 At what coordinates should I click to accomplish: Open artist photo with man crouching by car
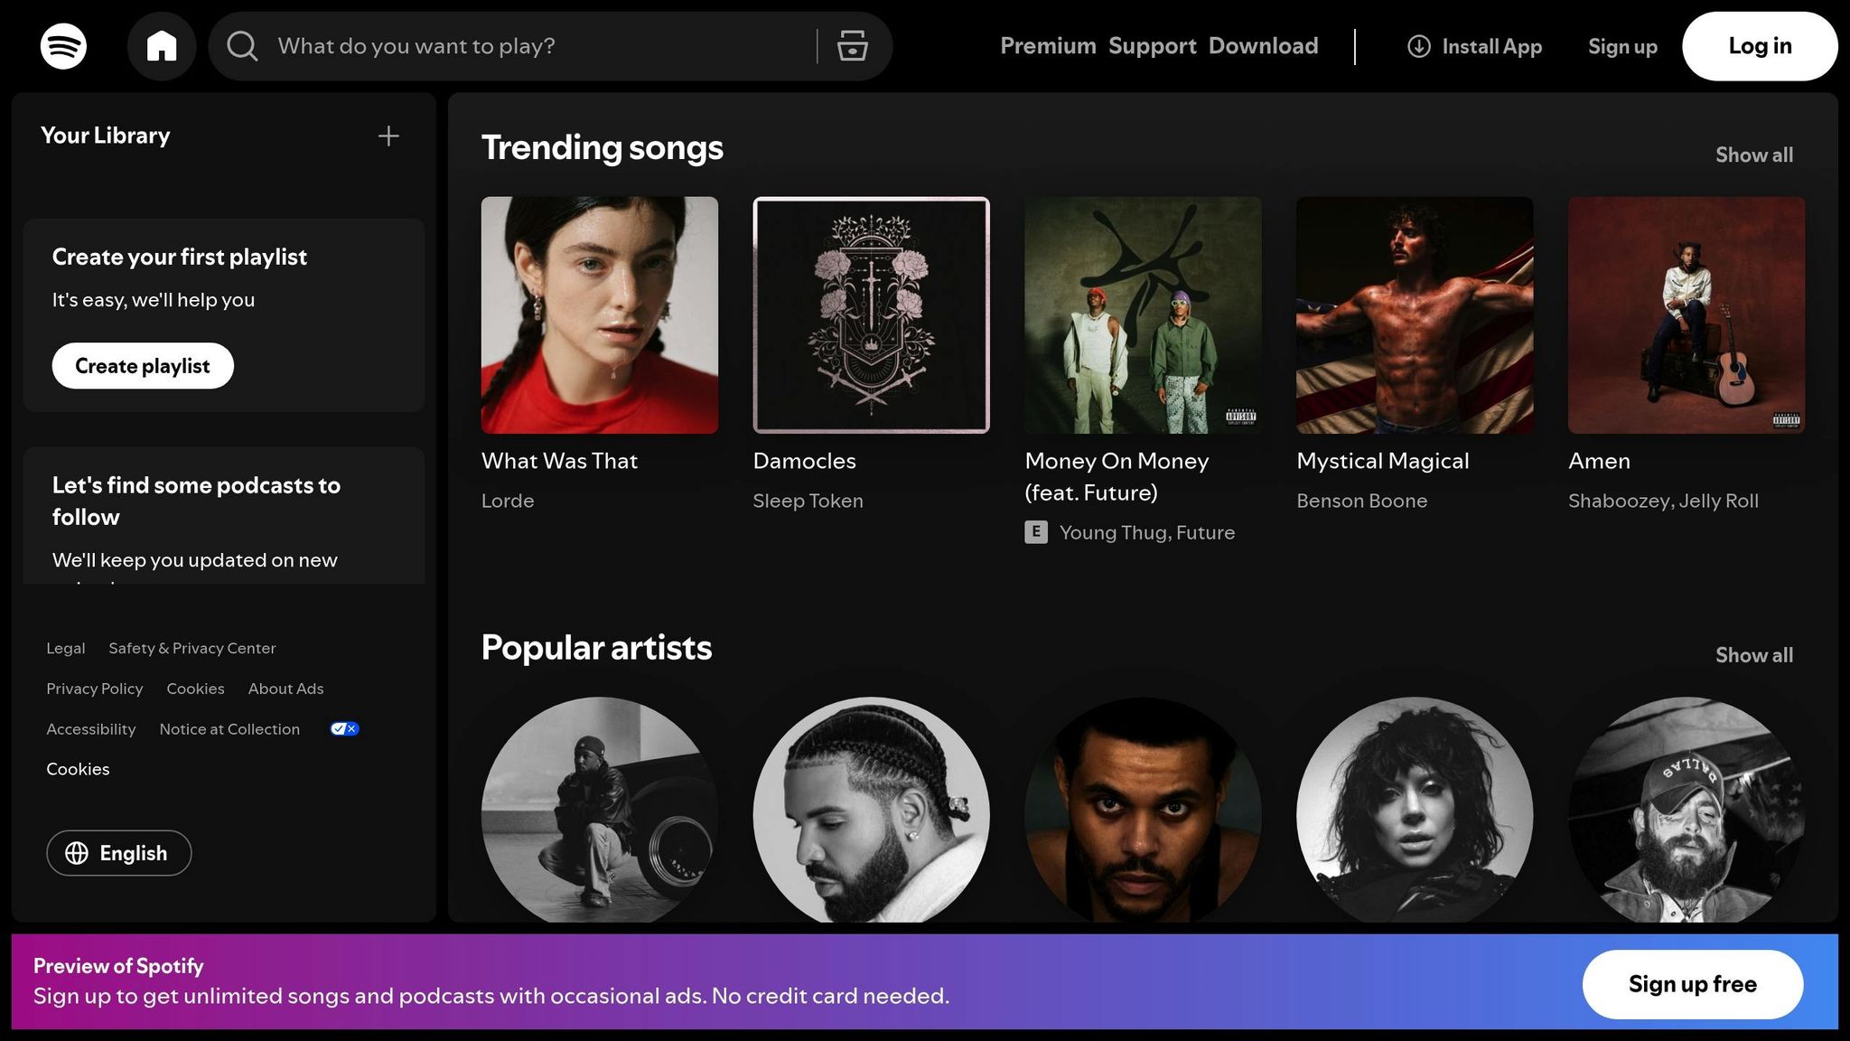600,811
